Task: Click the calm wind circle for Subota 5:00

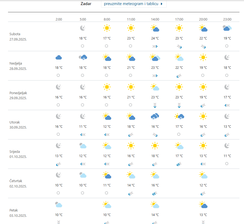Action: click(82, 46)
